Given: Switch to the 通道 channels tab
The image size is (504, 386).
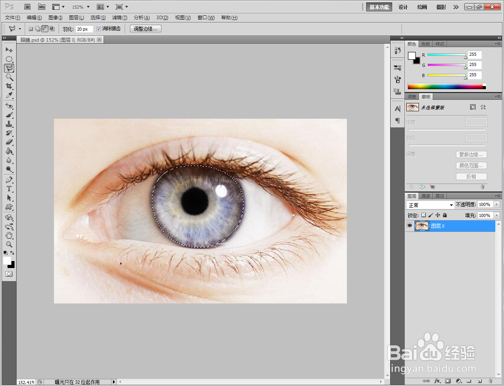Looking at the screenshot, I should point(426,196).
